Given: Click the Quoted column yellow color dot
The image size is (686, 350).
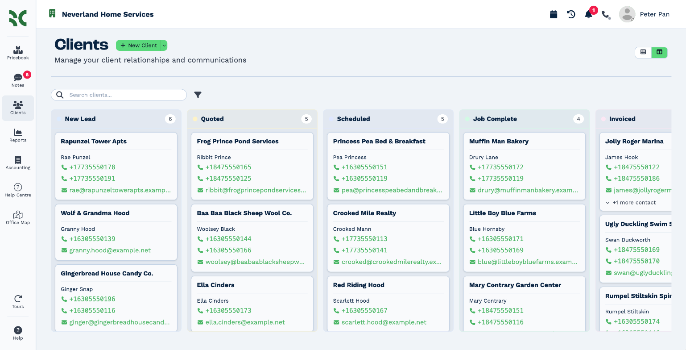Looking at the screenshot, I should (195, 119).
